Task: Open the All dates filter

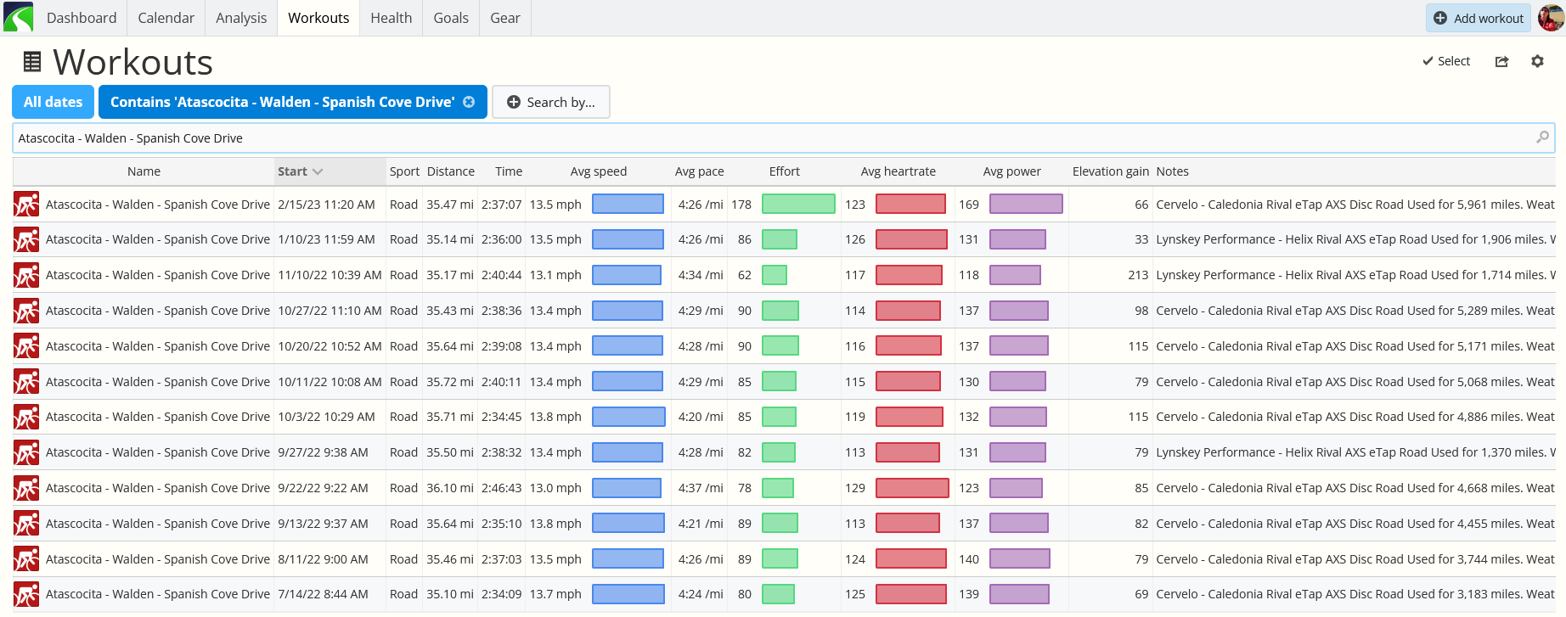Action: pyautogui.click(x=53, y=102)
